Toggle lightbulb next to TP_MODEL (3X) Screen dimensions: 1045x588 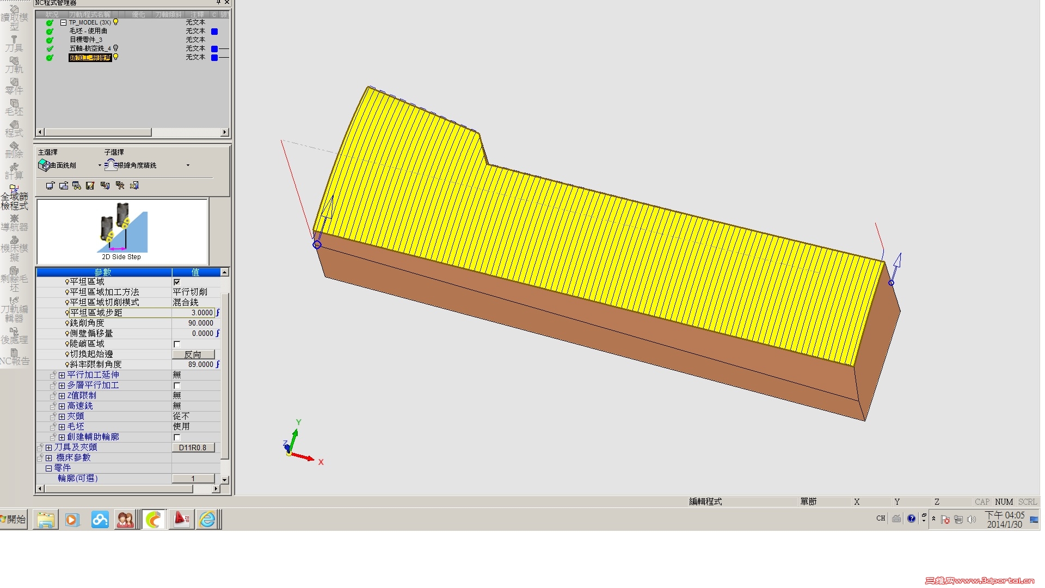[x=115, y=22]
